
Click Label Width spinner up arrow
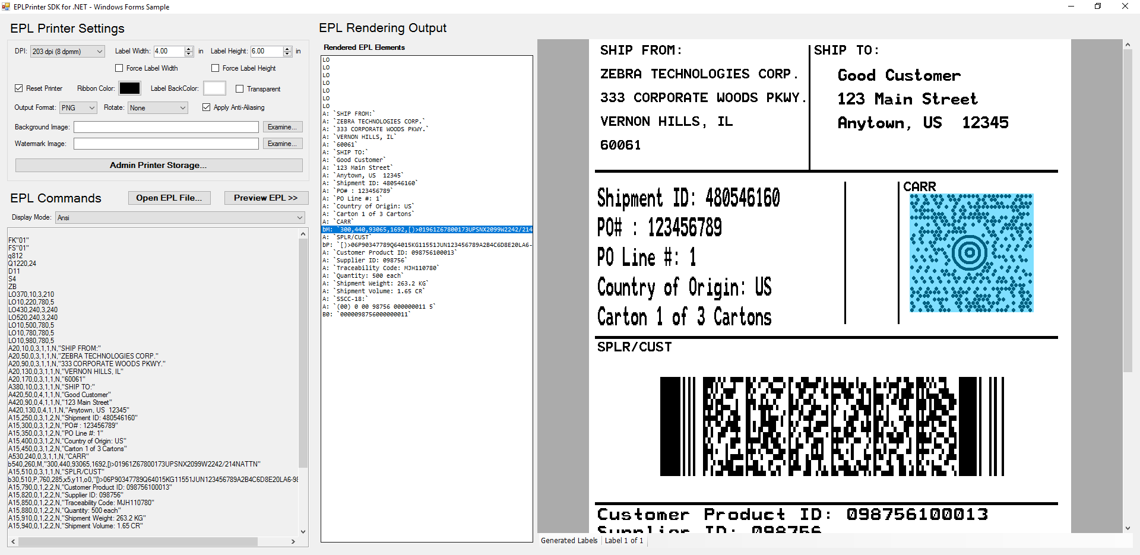(x=189, y=49)
